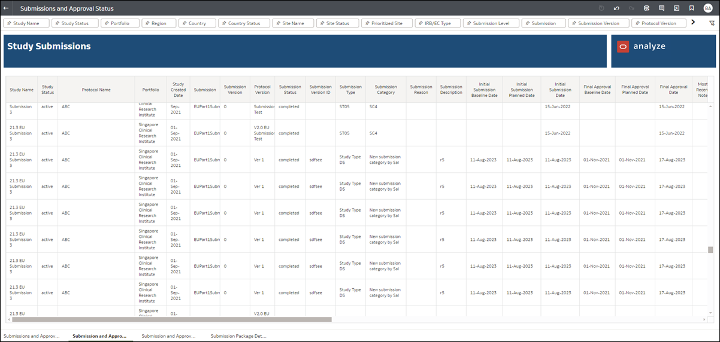720x342 pixels.
Task: Open the Submission Level filter
Action: (x=491, y=23)
